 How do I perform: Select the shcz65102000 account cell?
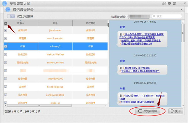[x=55, y=78]
